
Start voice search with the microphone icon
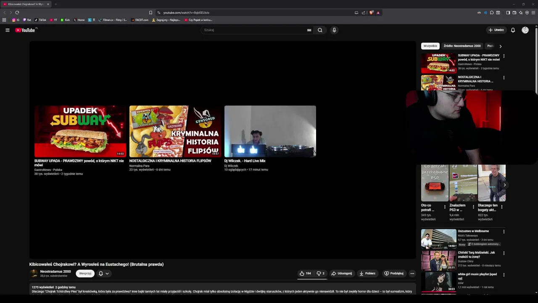334,30
